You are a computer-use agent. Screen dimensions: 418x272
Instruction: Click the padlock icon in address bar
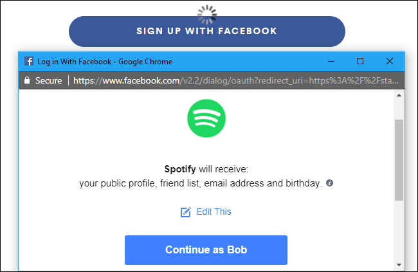point(27,81)
